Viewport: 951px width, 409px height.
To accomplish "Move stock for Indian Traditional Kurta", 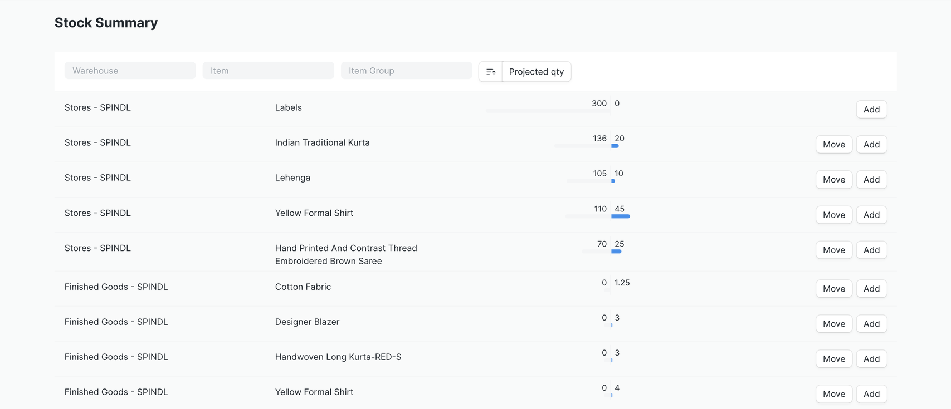I will (x=833, y=145).
